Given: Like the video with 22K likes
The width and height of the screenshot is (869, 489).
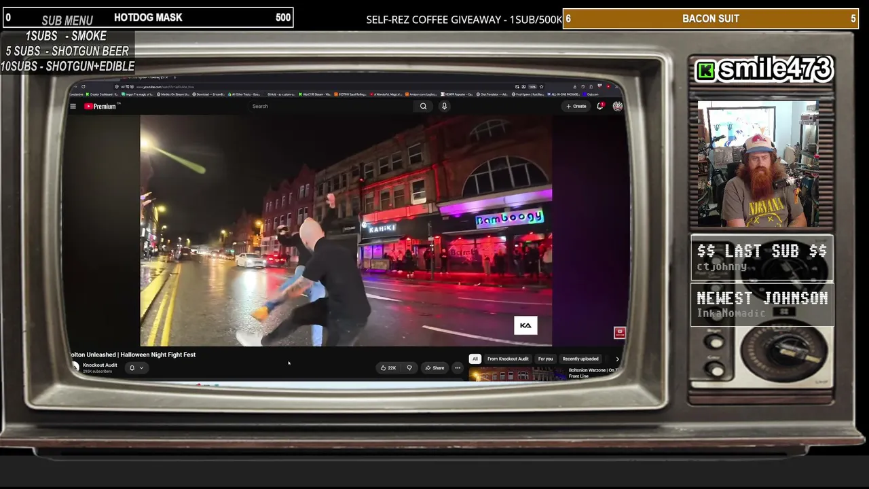Looking at the screenshot, I should [388, 368].
